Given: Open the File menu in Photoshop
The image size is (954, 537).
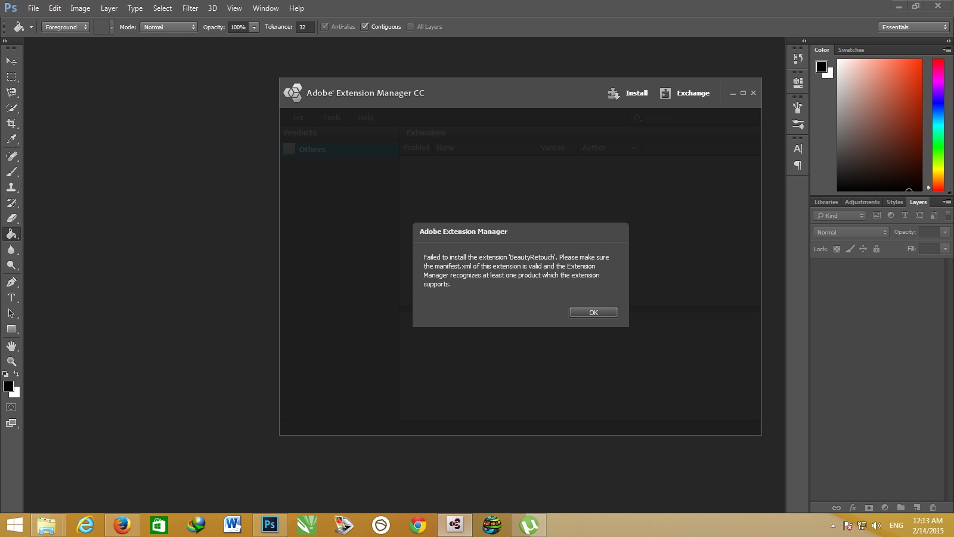Looking at the screenshot, I should click(33, 8).
